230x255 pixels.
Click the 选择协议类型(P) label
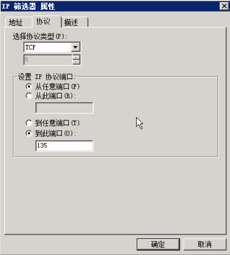coord(40,36)
